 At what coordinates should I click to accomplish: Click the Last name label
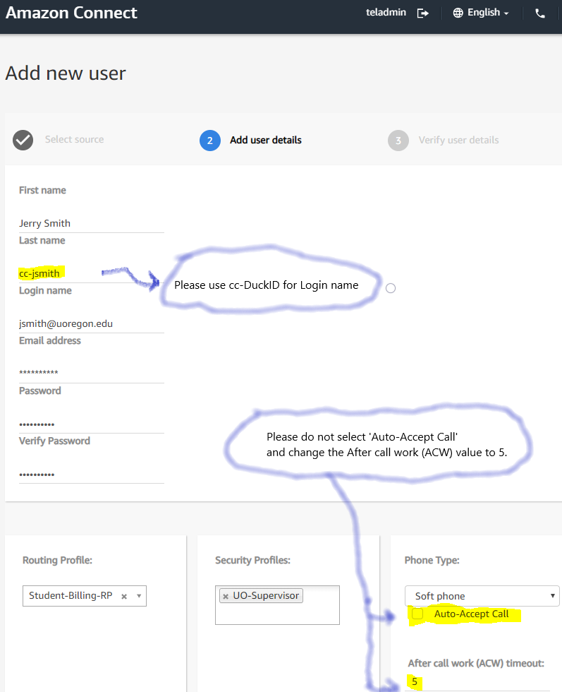42,241
